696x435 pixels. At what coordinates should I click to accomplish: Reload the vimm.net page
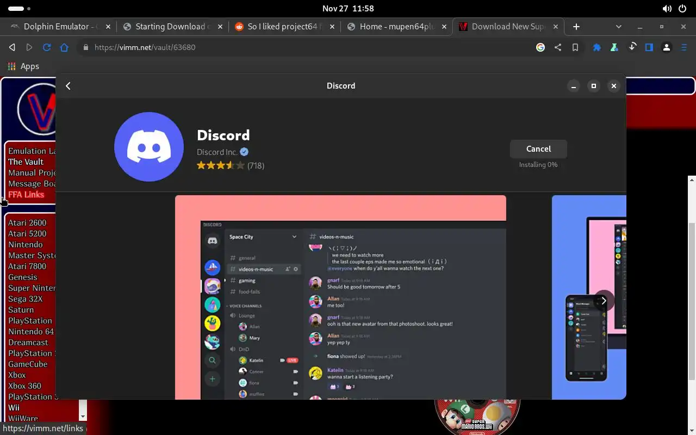[x=47, y=47]
